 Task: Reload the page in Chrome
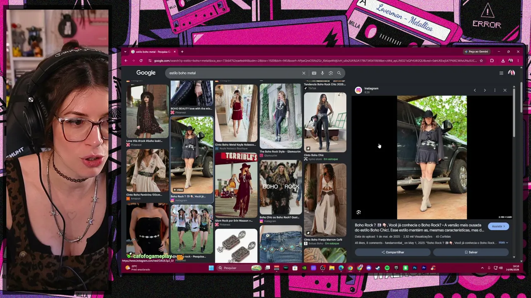pyautogui.click(x=141, y=60)
